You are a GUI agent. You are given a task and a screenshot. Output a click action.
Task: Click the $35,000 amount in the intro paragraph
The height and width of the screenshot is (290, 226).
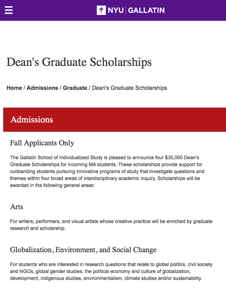click(175, 157)
